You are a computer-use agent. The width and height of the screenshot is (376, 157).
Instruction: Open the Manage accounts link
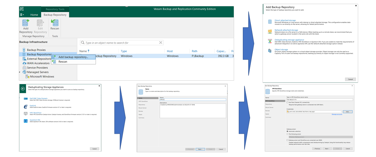click(337, 114)
